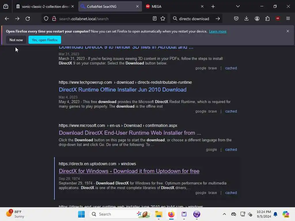Go forward to the next page
The height and width of the screenshot is (221, 295).
(17, 19)
